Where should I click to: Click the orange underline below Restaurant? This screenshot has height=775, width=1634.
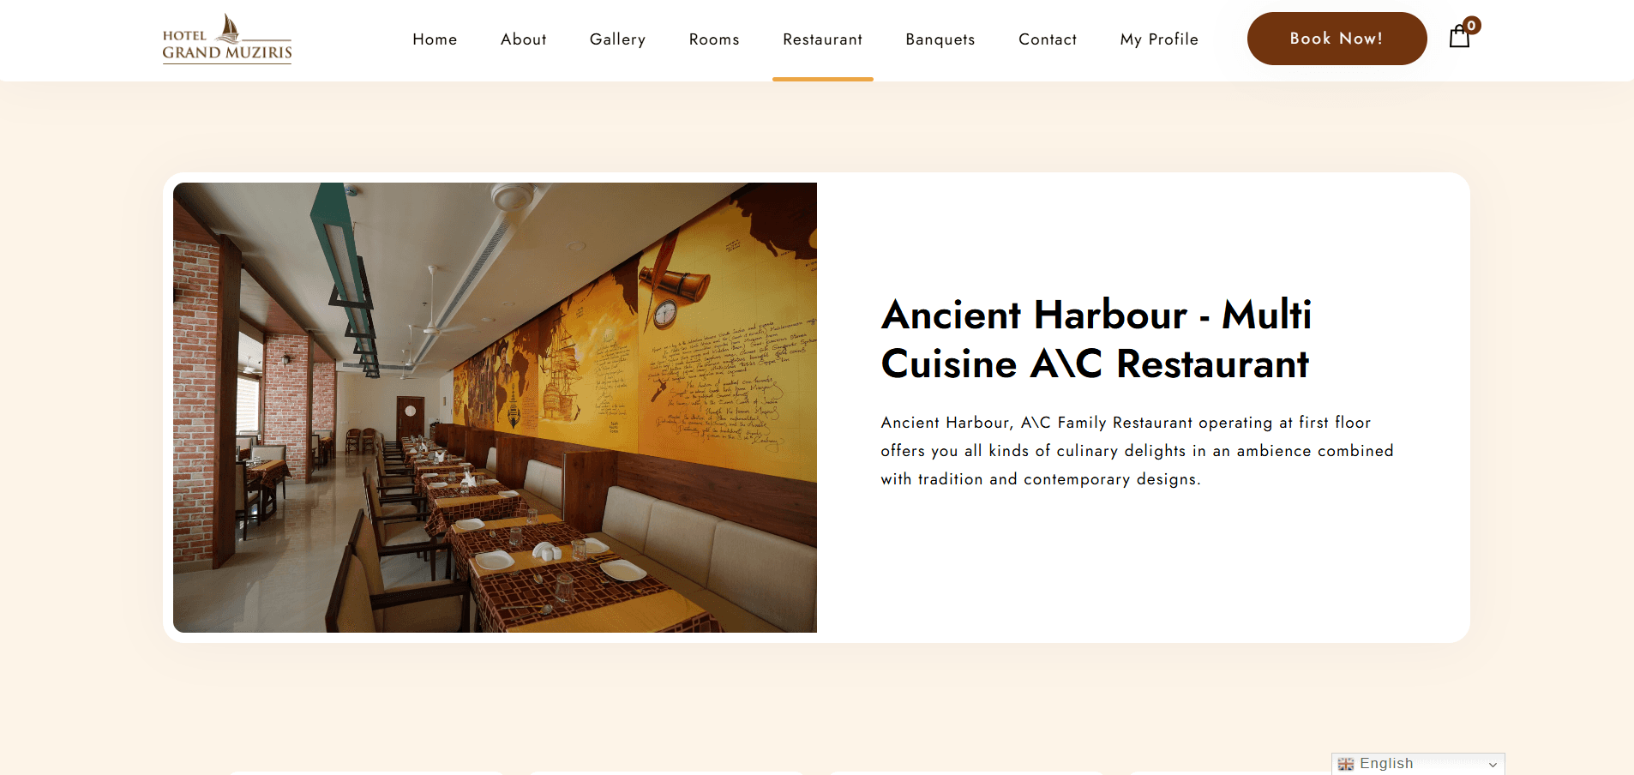[x=823, y=79]
